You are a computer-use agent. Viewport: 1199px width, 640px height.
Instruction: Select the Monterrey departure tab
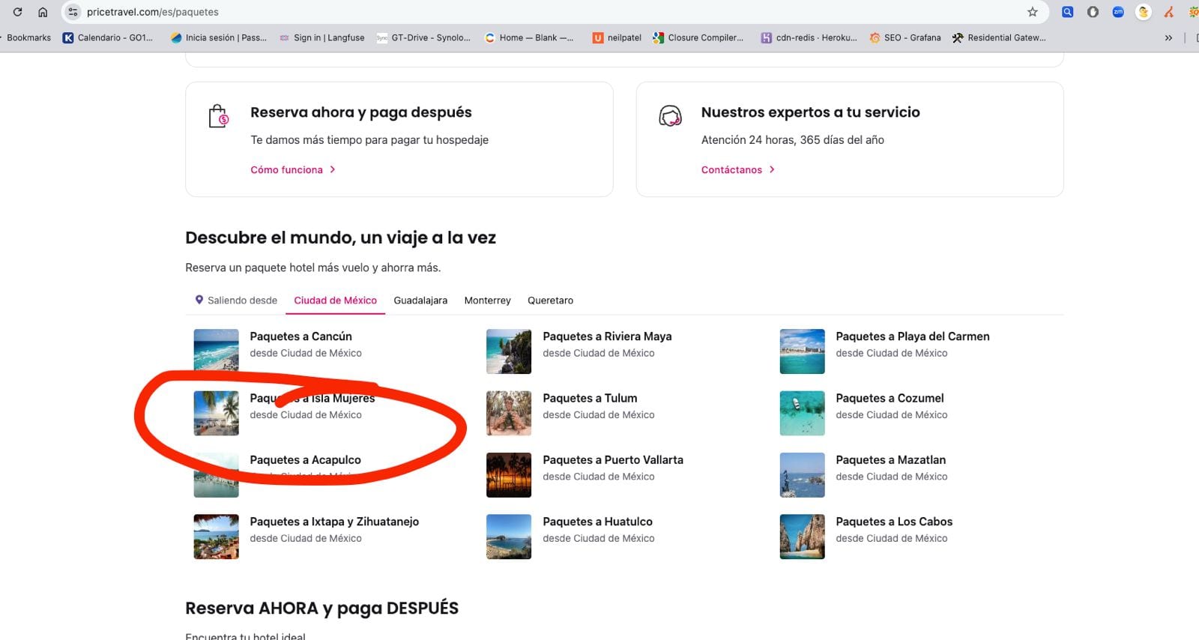pos(487,301)
